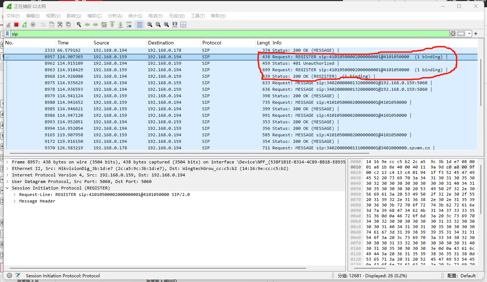Zoom in on packet list text
This screenshot has height=282, width=487.
[150, 25]
